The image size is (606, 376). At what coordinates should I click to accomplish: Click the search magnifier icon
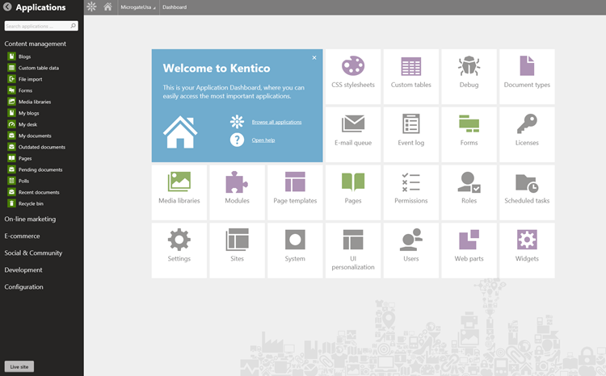coord(73,26)
